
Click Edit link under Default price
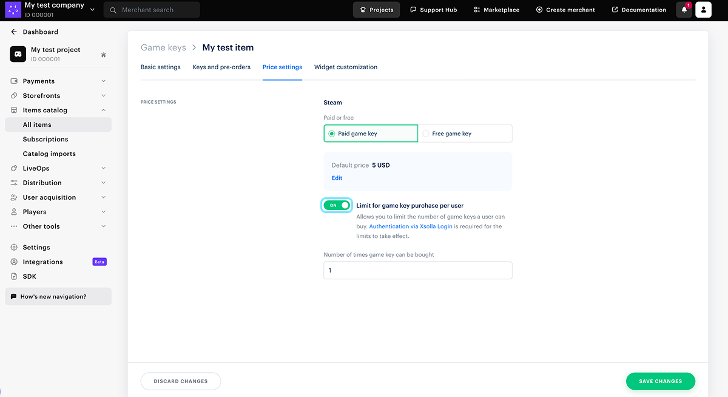click(337, 178)
